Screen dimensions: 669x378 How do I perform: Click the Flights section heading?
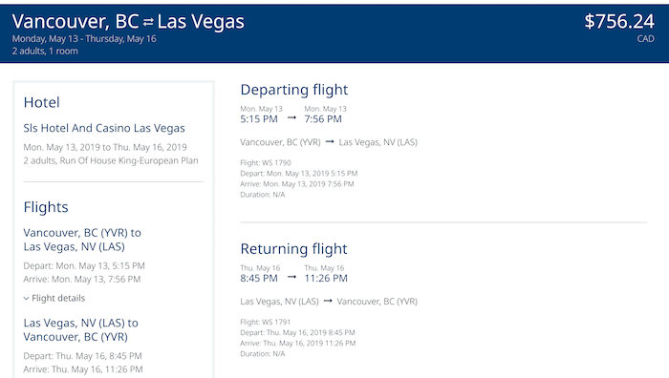(46, 207)
